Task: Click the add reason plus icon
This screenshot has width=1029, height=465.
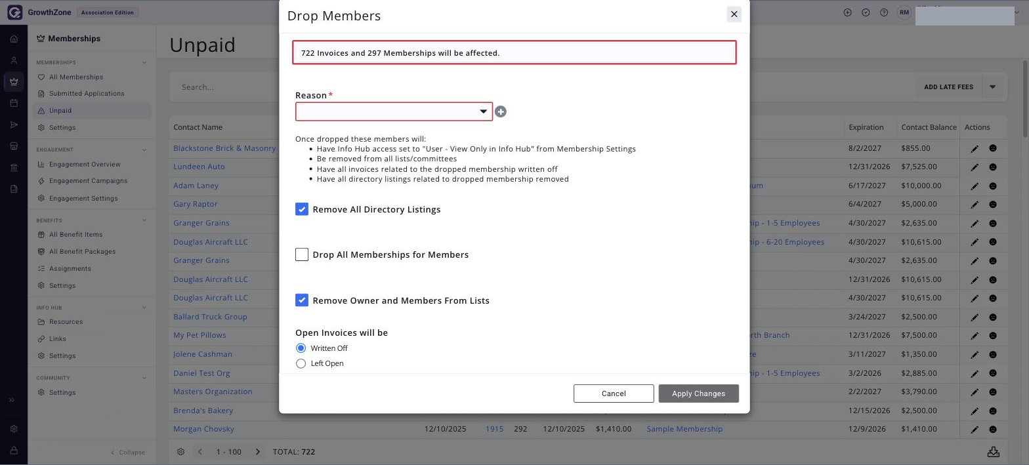Action: click(x=501, y=112)
